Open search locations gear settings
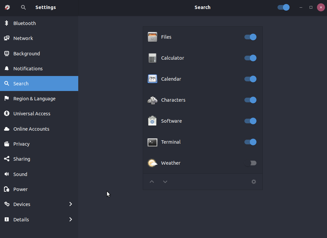 [x=254, y=182]
